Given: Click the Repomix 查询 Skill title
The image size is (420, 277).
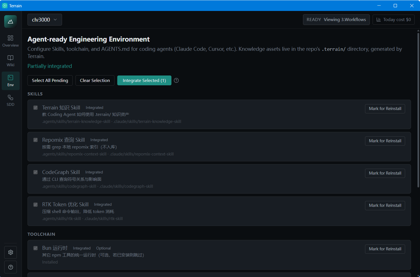Looking at the screenshot, I should (x=63, y=140).
